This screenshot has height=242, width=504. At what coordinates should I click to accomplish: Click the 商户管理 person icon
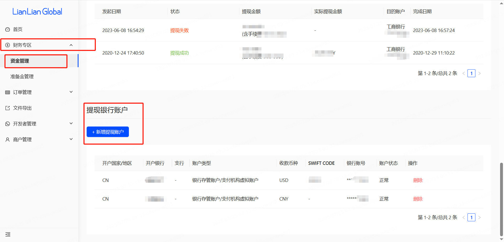click(x=8, y=140)
